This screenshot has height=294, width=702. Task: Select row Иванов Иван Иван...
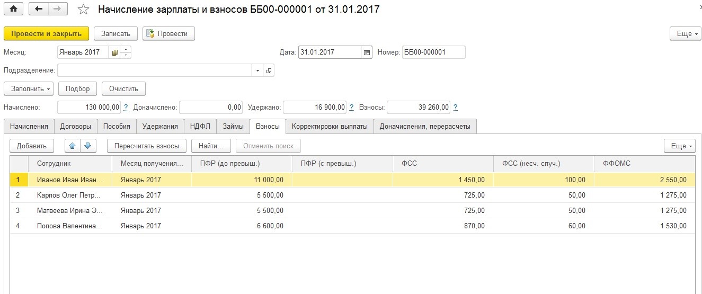pyautogui.click(x=352, y=180)
